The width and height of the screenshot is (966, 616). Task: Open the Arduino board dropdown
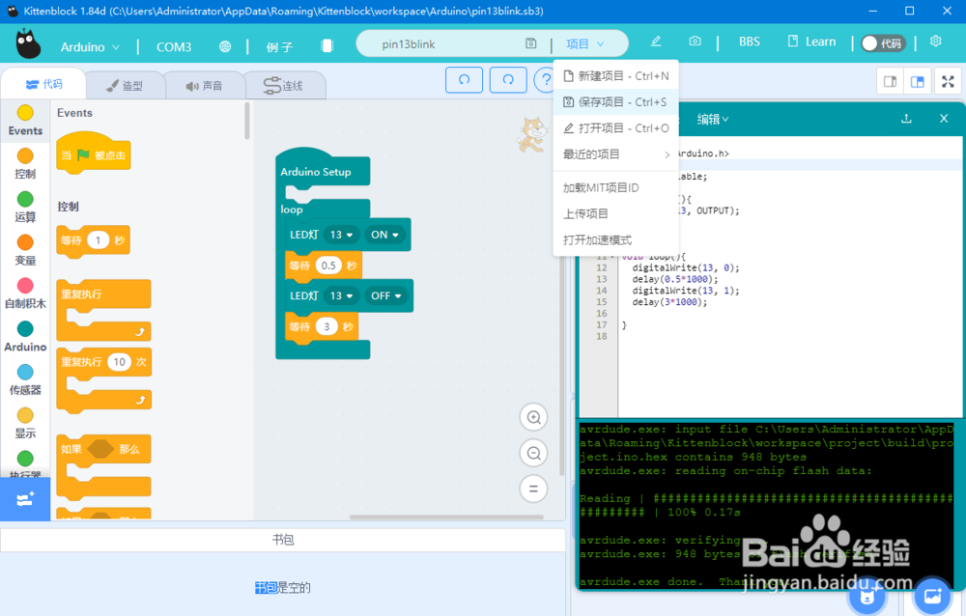click(90, 46)
